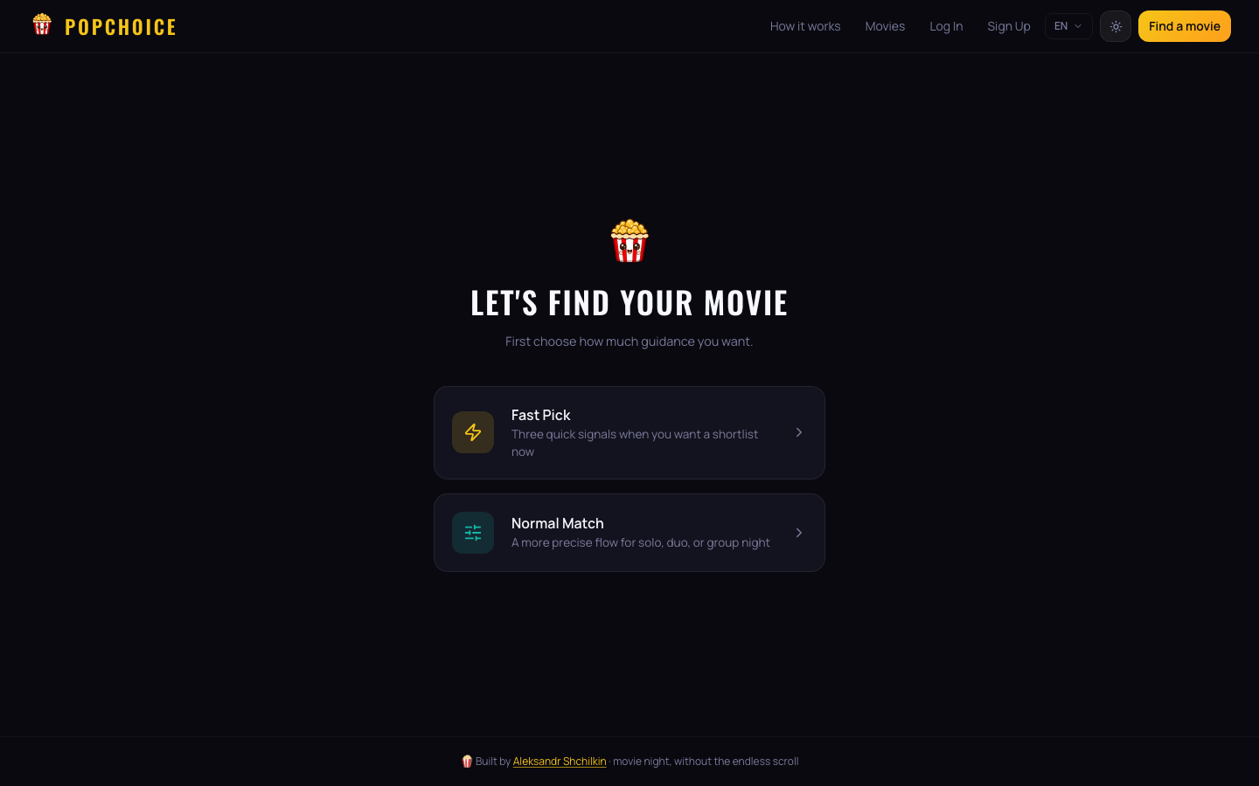
Task: Click the Normal Match card chevron arrow
Action: pyautogui.click(x=799, y=533)
